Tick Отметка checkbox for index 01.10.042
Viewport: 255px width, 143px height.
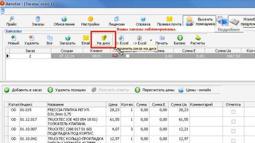(x=233, y=141)
